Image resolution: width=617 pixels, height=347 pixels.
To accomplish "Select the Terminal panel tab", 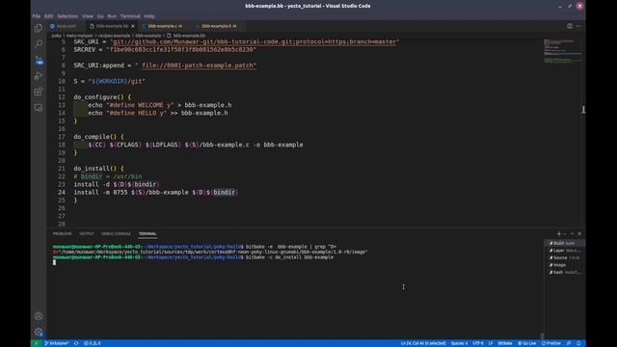I will click(x=148, y=233).
